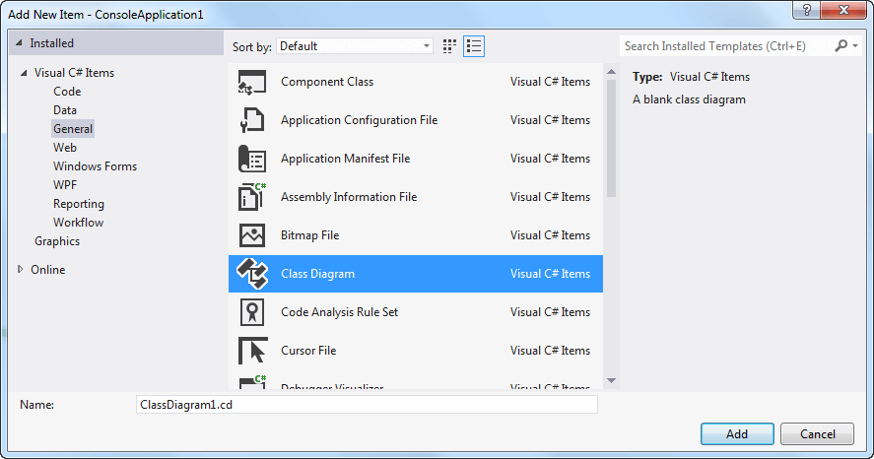Viewport: 874px width, 459px height.
Task: Select the WPF category
Action: click(65, 185)
